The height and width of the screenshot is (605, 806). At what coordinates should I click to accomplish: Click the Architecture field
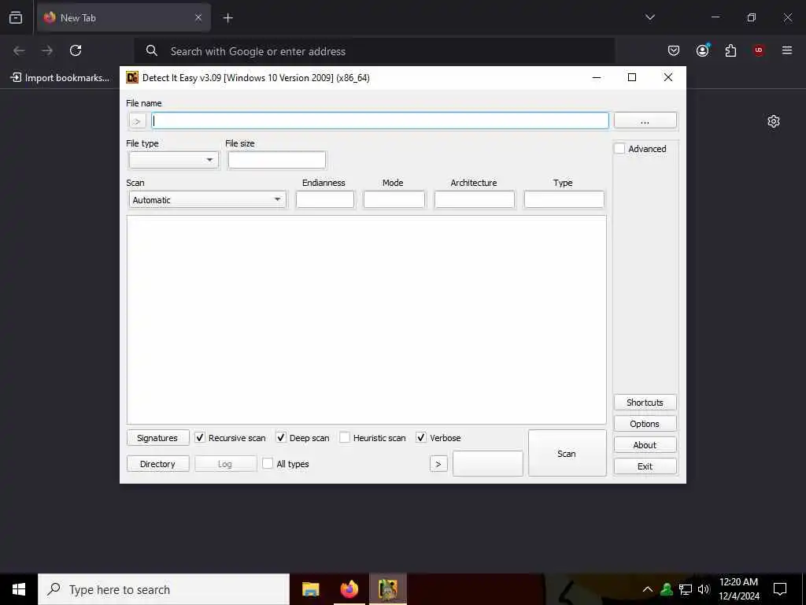click(x=475, y=199)
